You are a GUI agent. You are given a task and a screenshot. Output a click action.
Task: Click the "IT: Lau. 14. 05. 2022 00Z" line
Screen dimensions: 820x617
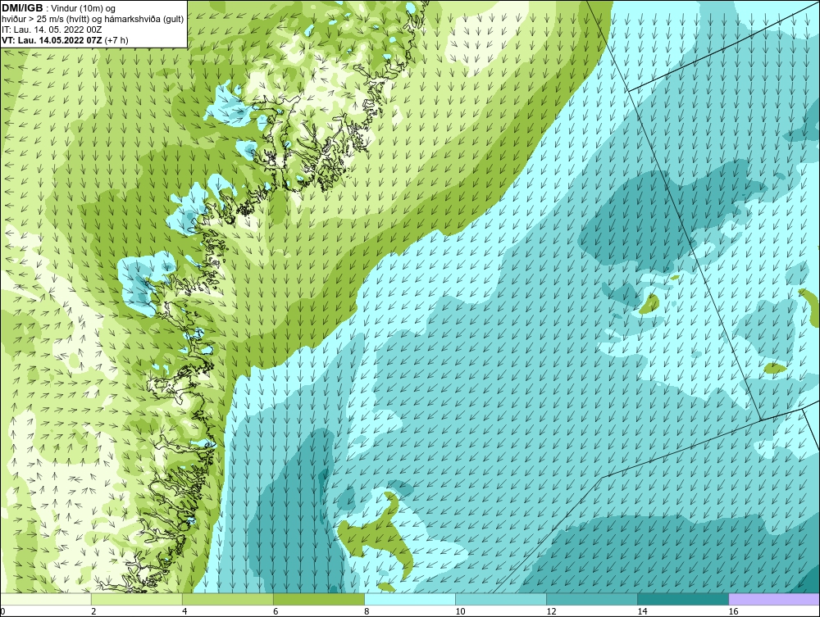52,29
